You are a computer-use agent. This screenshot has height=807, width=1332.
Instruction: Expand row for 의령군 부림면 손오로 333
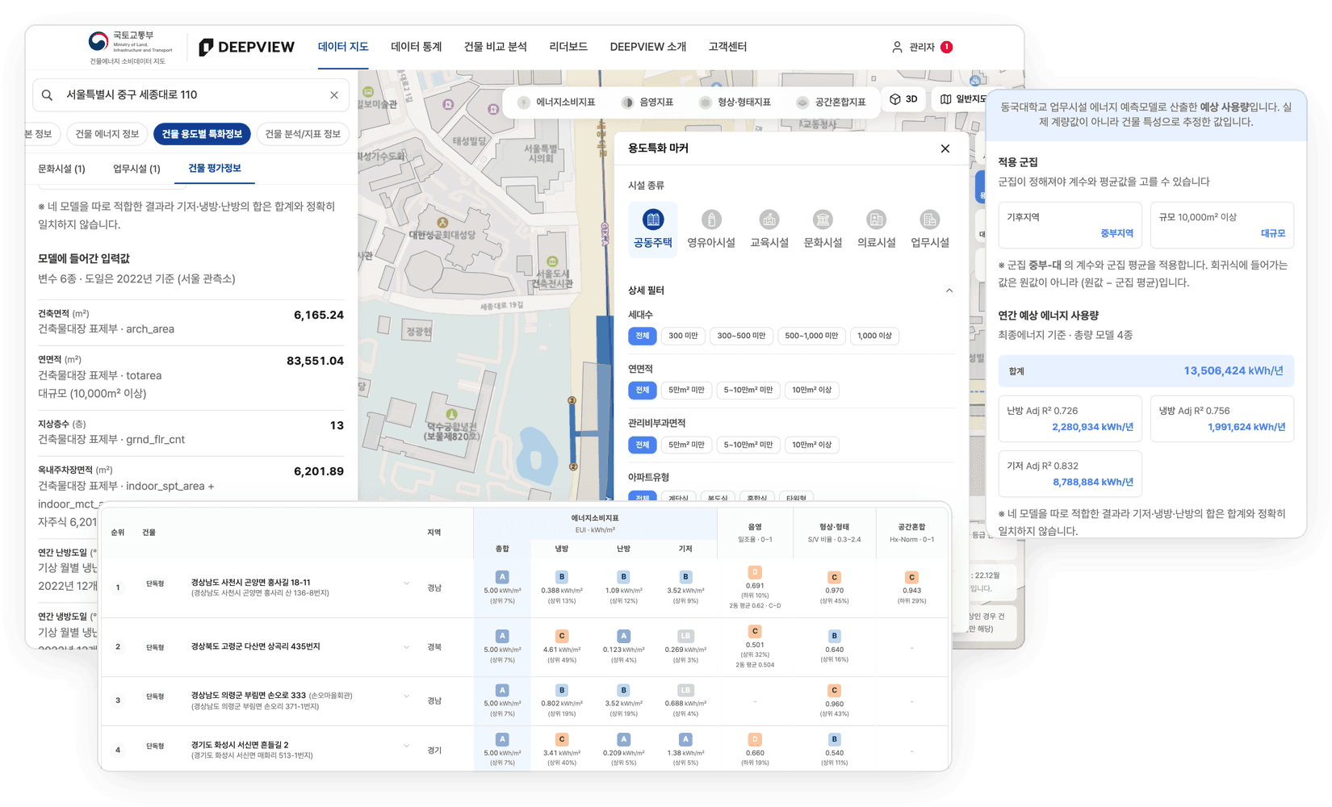[x=406, y=696]
